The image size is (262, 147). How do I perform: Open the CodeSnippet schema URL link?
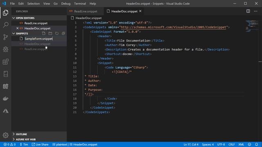tap(173, 27)
